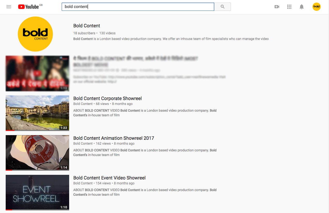Play the Animation Showreel 2017 thumbnail

click(x=37, y=153)
